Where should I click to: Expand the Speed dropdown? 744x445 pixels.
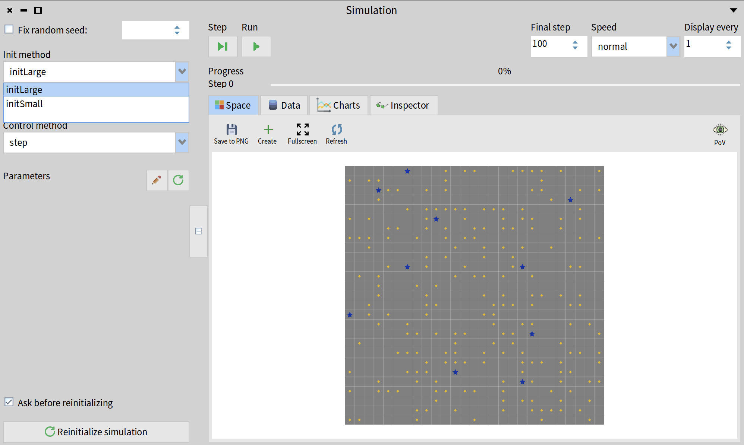click(x=673, y=47)
